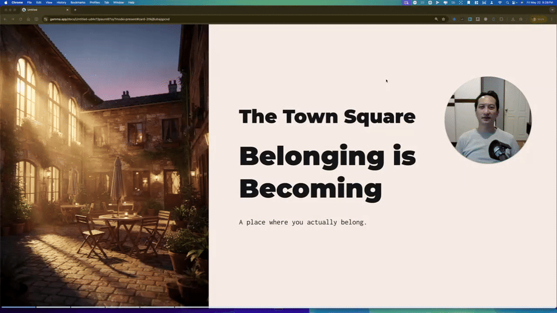Open the Chrome three-dot menu

tap(552, 19)
